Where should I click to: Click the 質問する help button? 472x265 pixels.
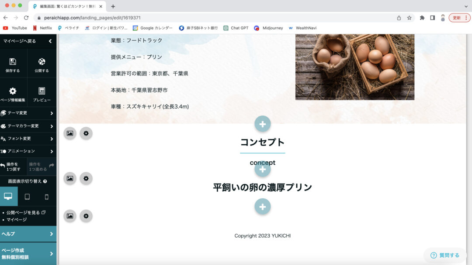(x=445, y=255)
